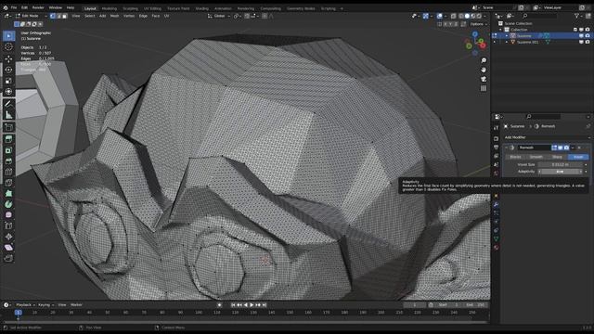The width and height of the screenshot is (594, 334).
Task: Open the Options dropdown
Action: 479,24
